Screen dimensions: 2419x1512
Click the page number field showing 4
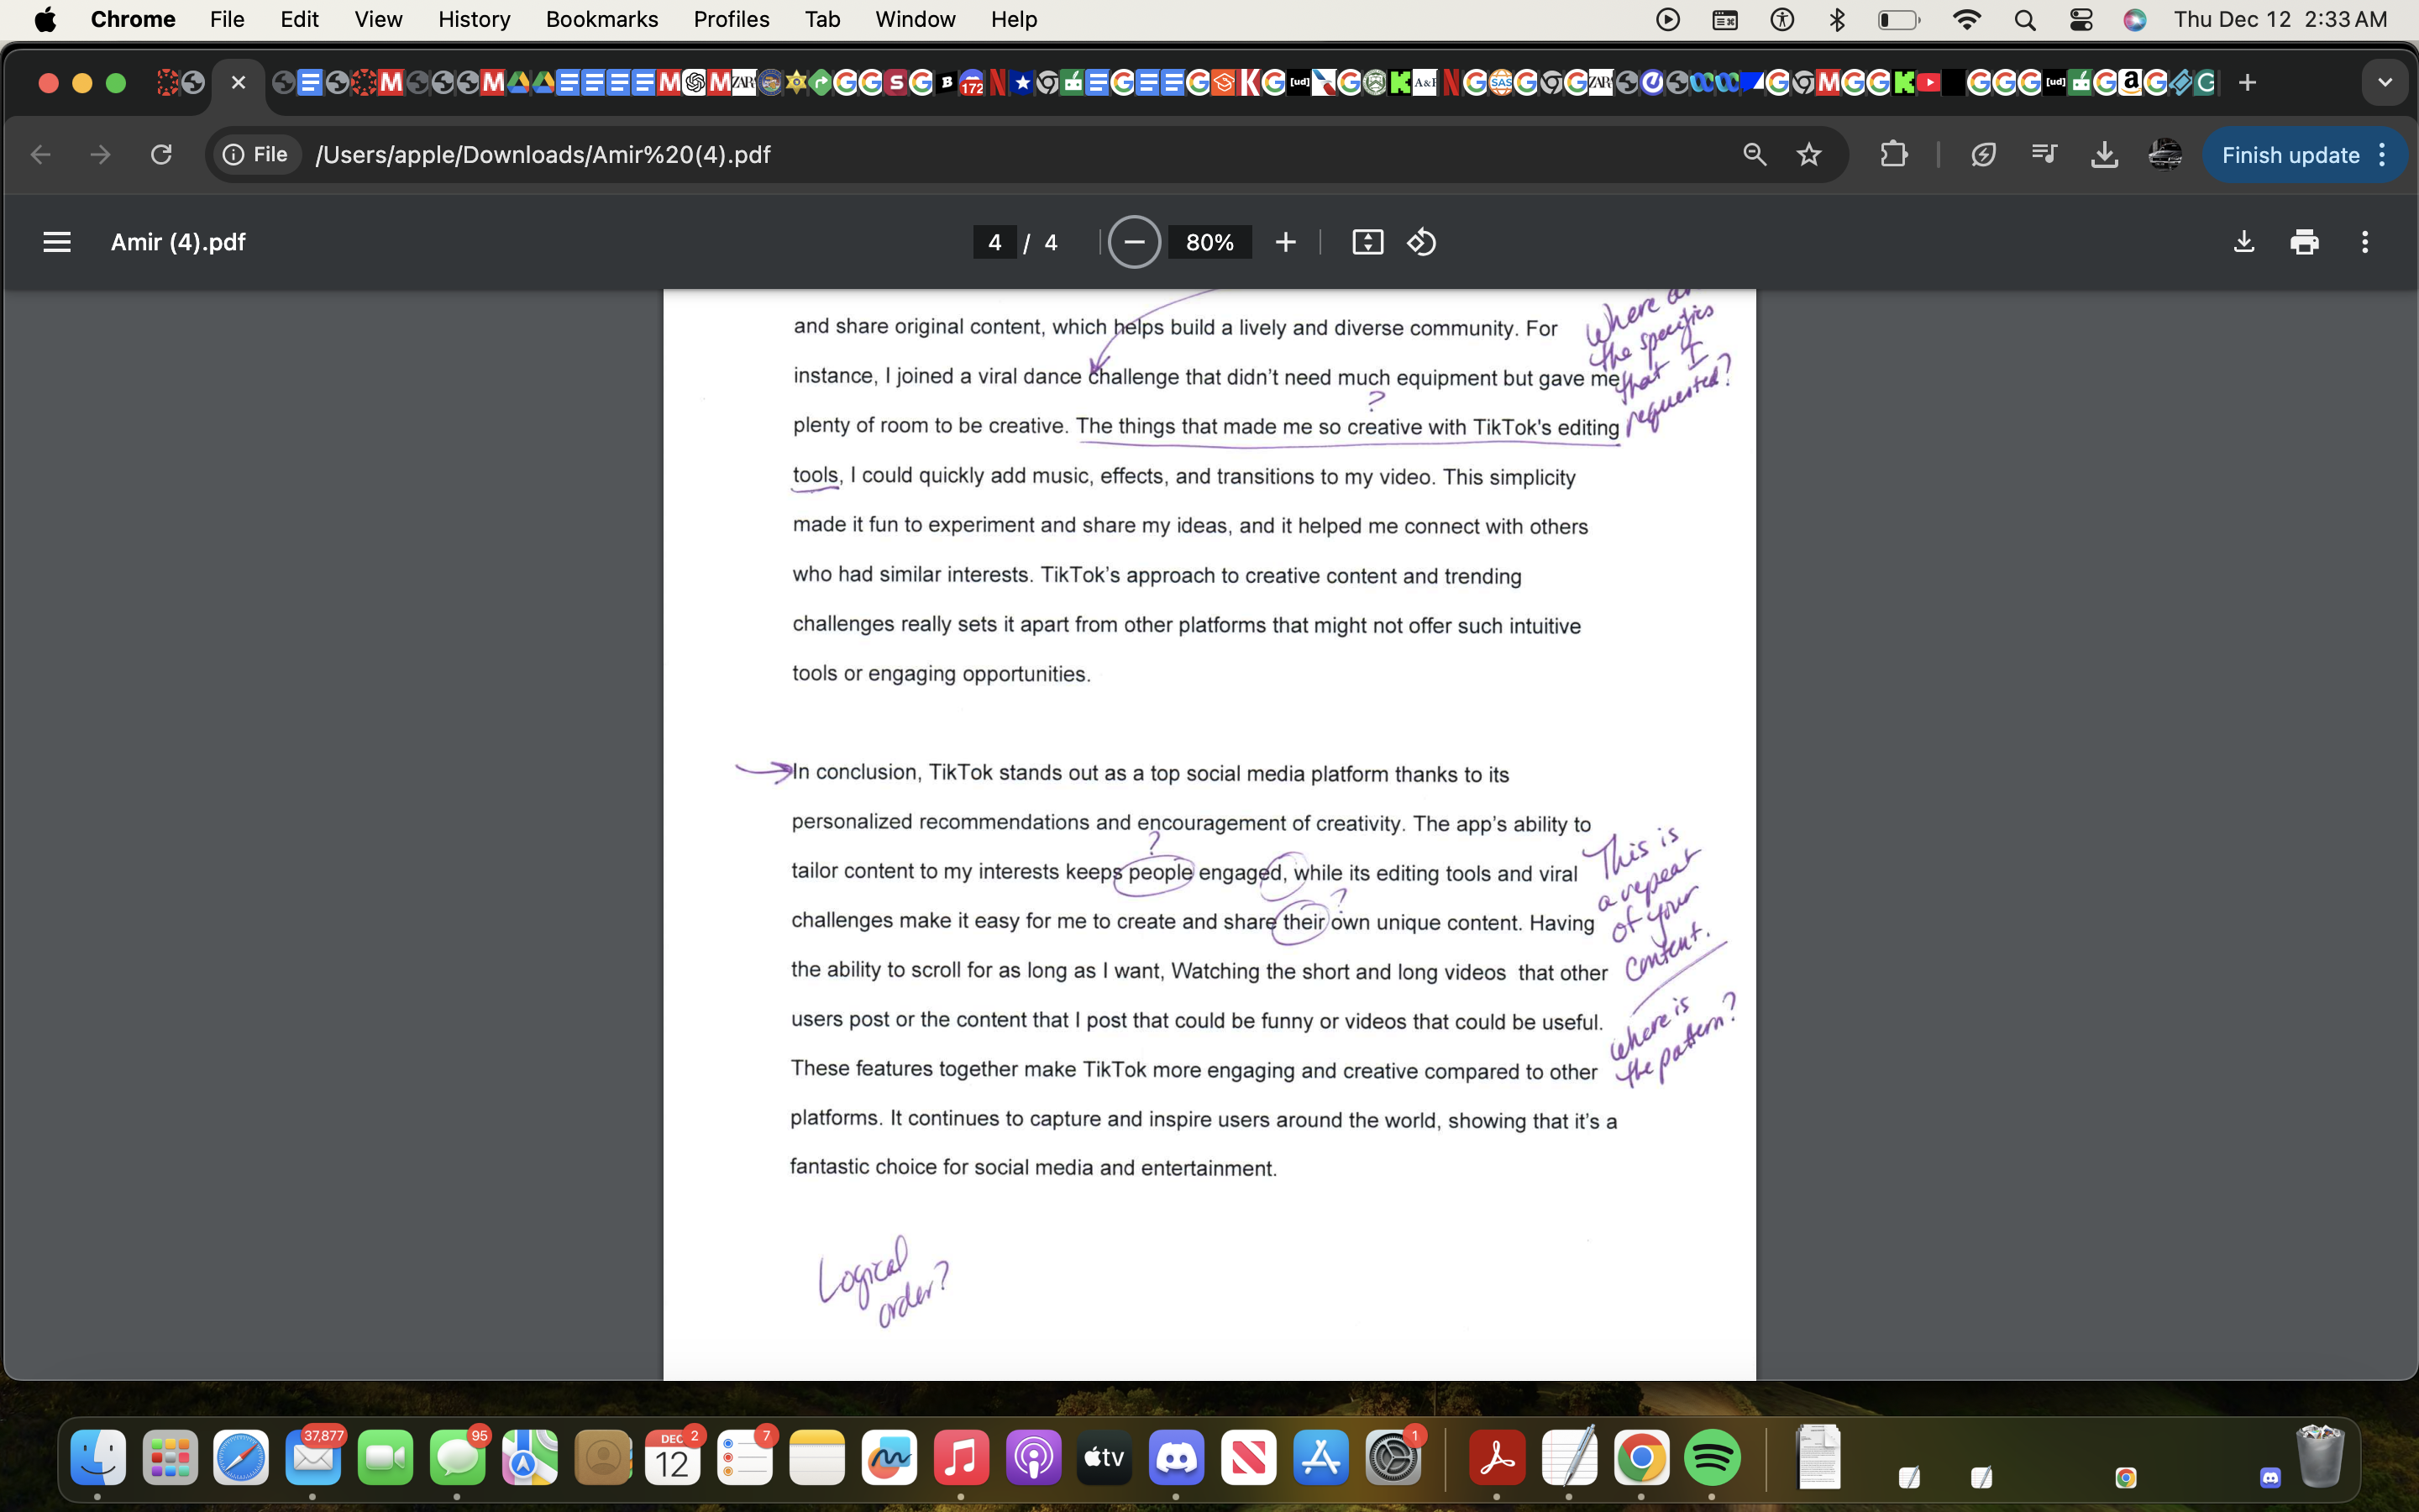(994, 241)
